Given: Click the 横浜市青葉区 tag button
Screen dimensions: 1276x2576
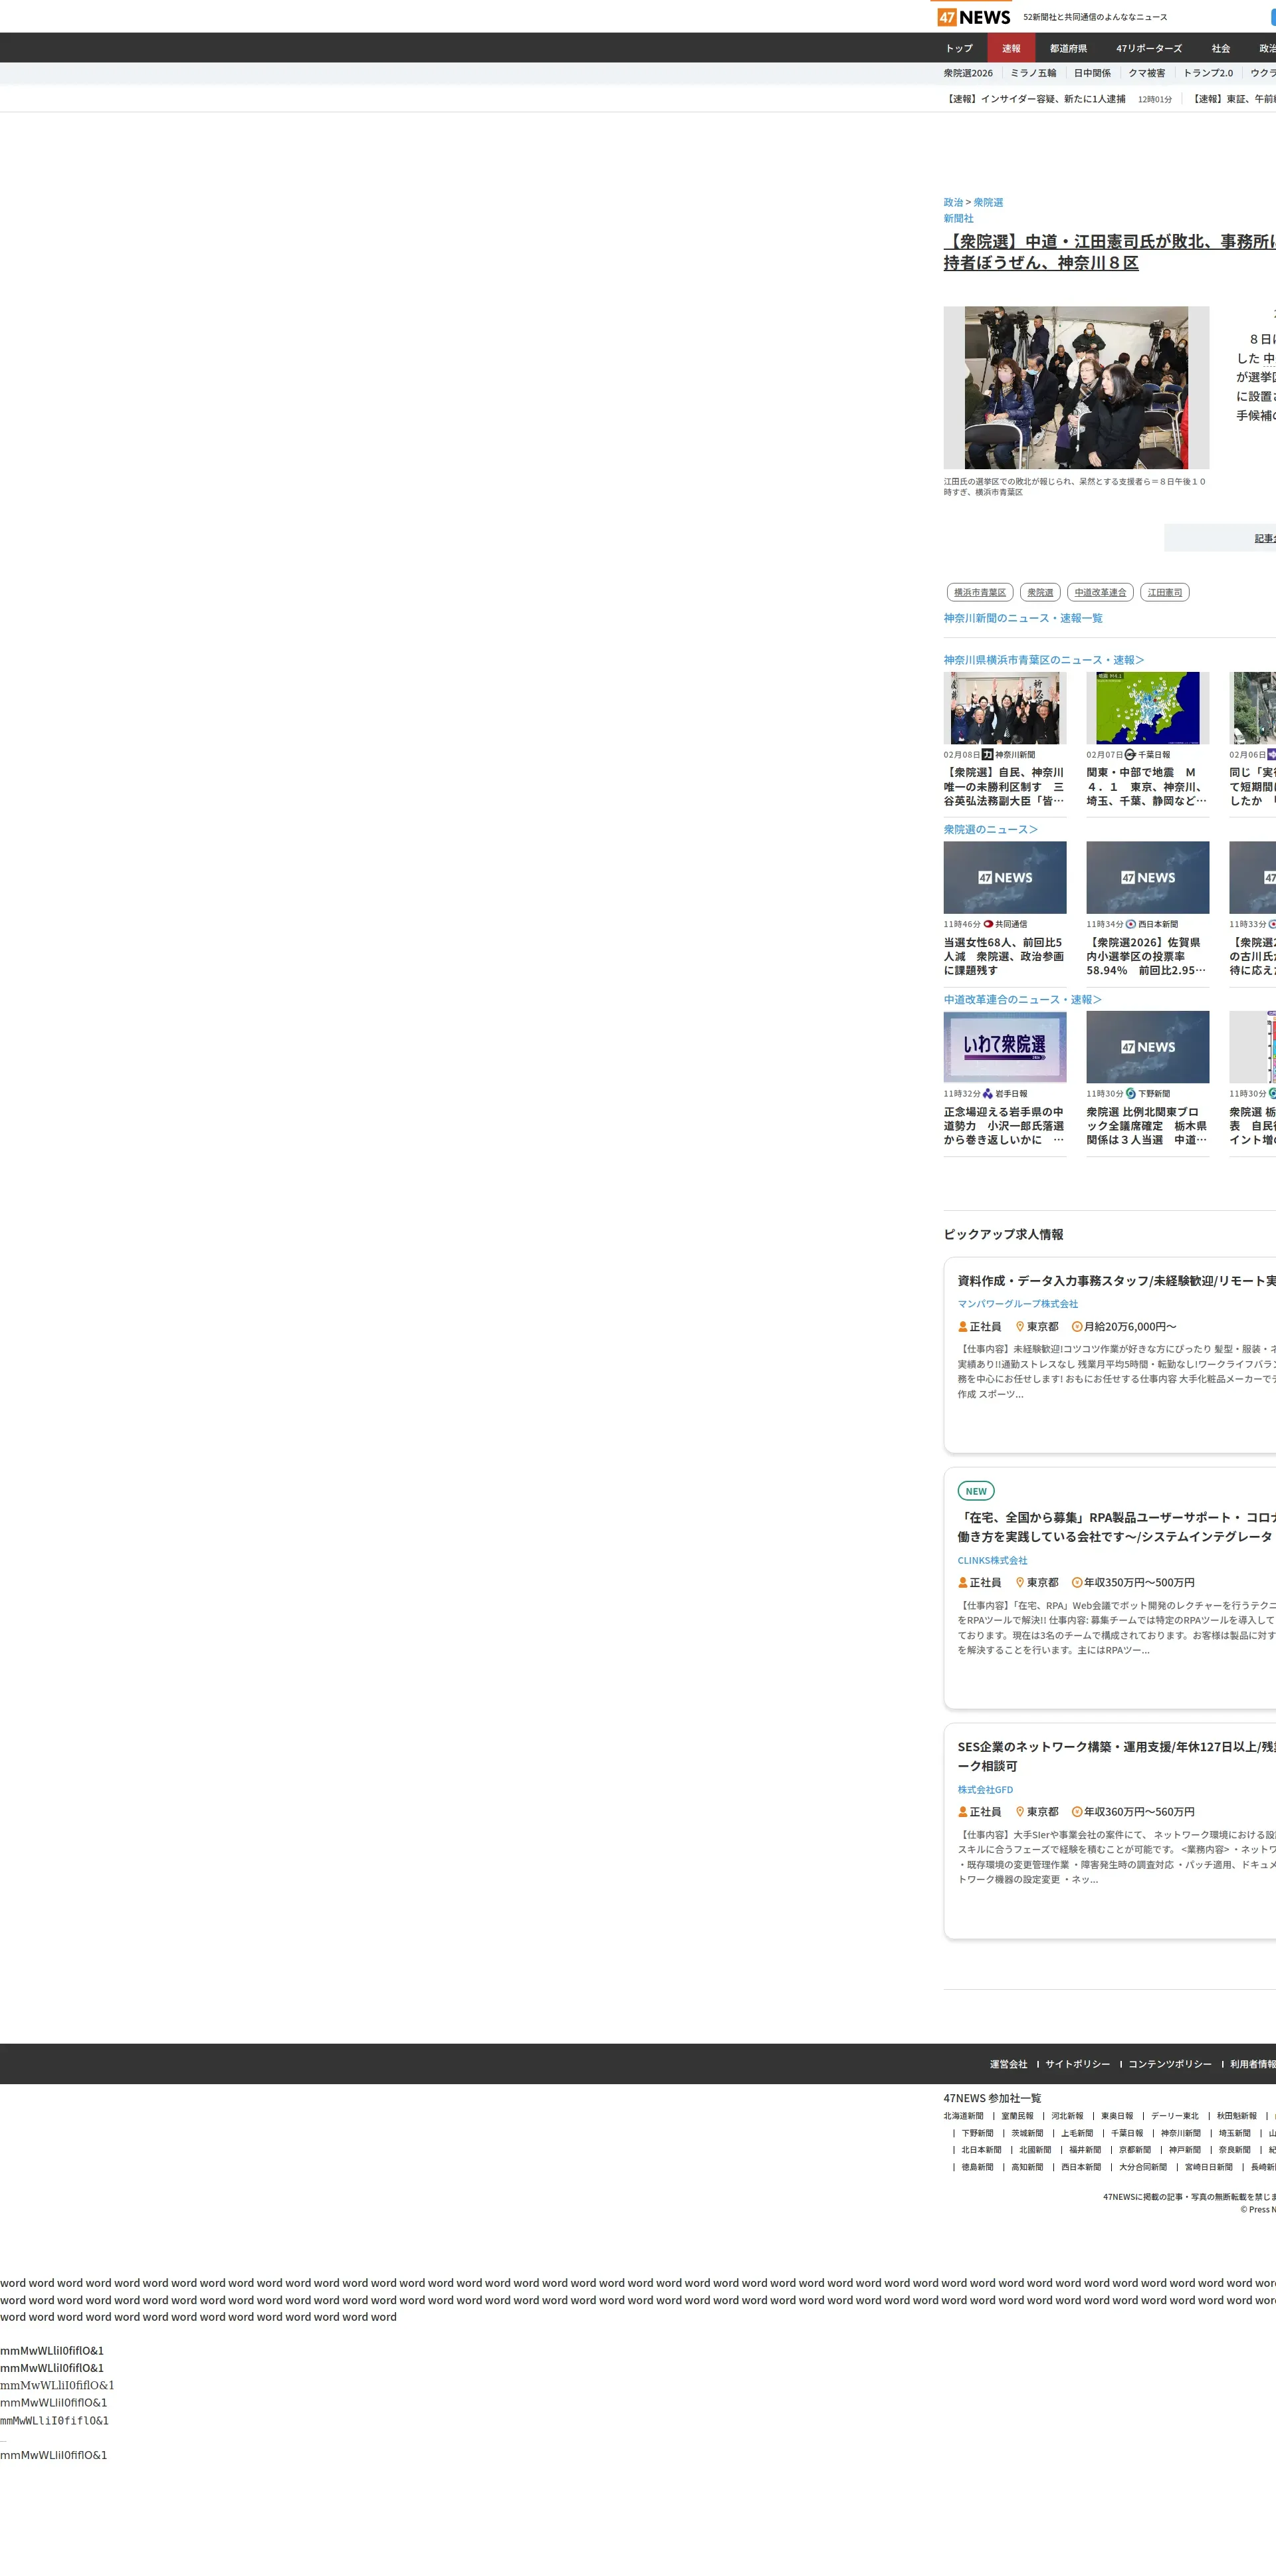Looking at the screenshot, I should tap(979, 592).
